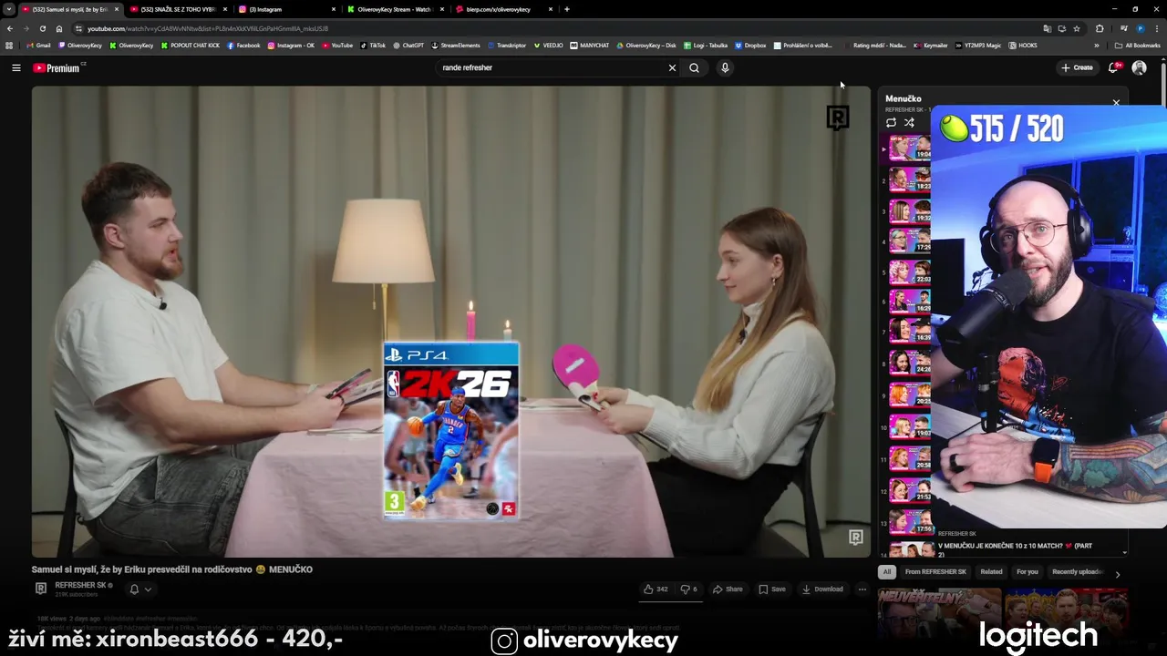This screenshot has width=1167, height=656.
Task: Open YouTube notifications bell
Action: 1113,67
